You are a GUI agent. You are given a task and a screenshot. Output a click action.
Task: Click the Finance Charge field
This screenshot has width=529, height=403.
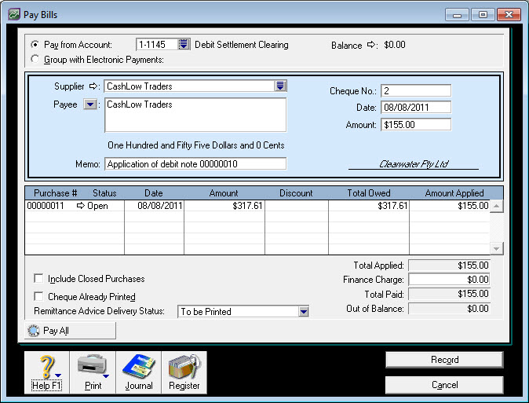tap(449, 280)
